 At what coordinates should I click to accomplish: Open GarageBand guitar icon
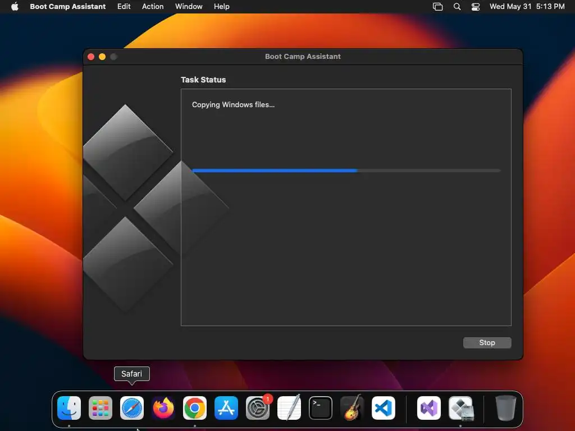[352, 408]
